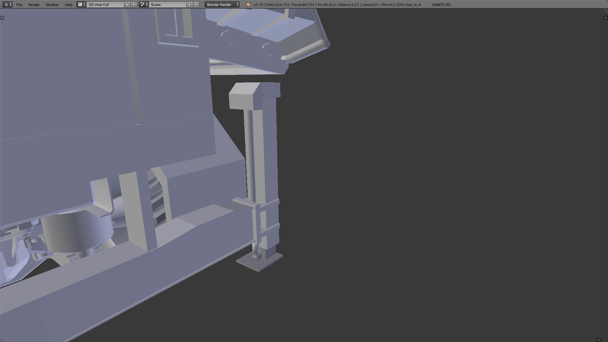Image resolution: width=608 pixels, height=342 pixels.
Task: Expand hidden panel with top-left plus icon
Action: [2, 18]
